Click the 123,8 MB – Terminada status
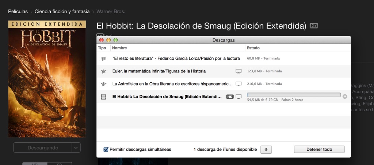The image size is (374, 165). (264, 71)
